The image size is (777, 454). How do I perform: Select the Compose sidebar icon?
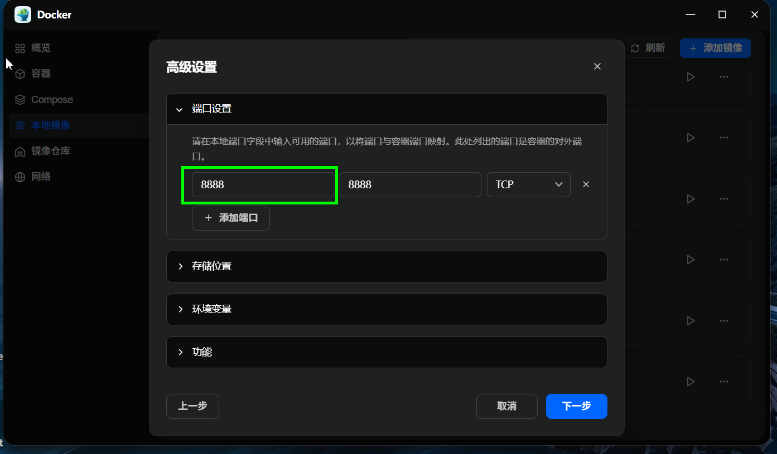20,99
